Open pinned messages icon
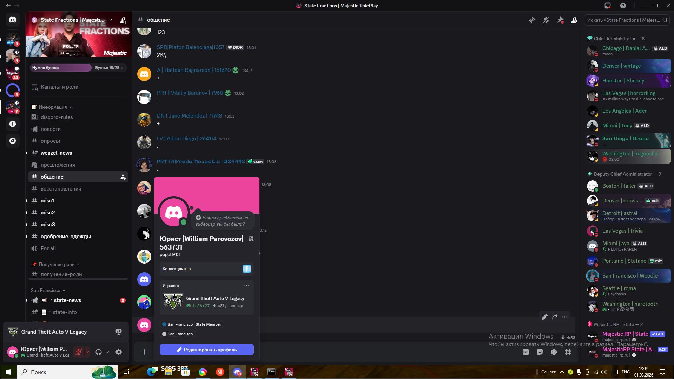 560,20
